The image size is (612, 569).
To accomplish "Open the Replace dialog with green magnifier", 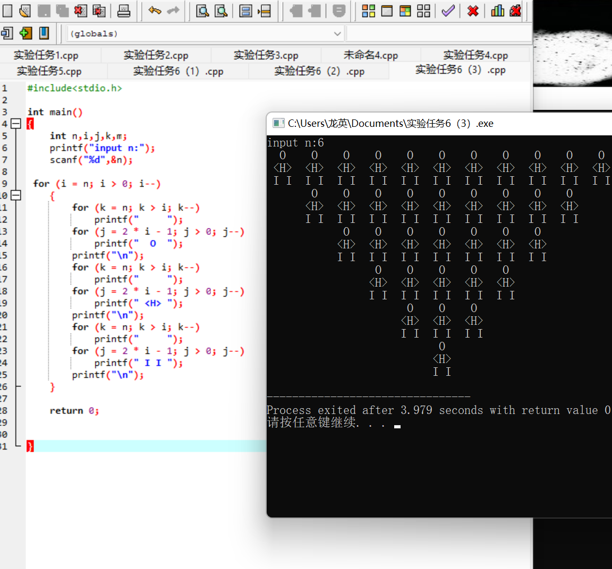I will point(222,11).
